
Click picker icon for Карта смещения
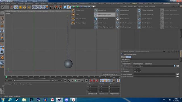178,76
